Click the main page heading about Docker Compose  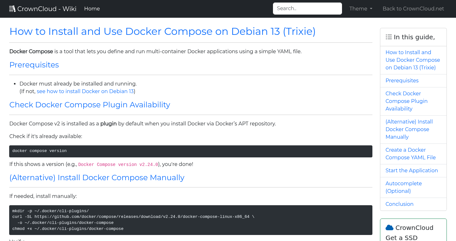click(162, 31)
